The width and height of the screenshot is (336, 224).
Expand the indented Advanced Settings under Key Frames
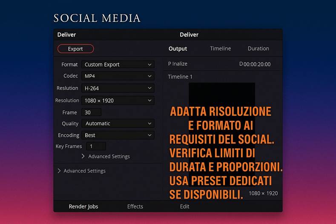(x=106, y=156)
